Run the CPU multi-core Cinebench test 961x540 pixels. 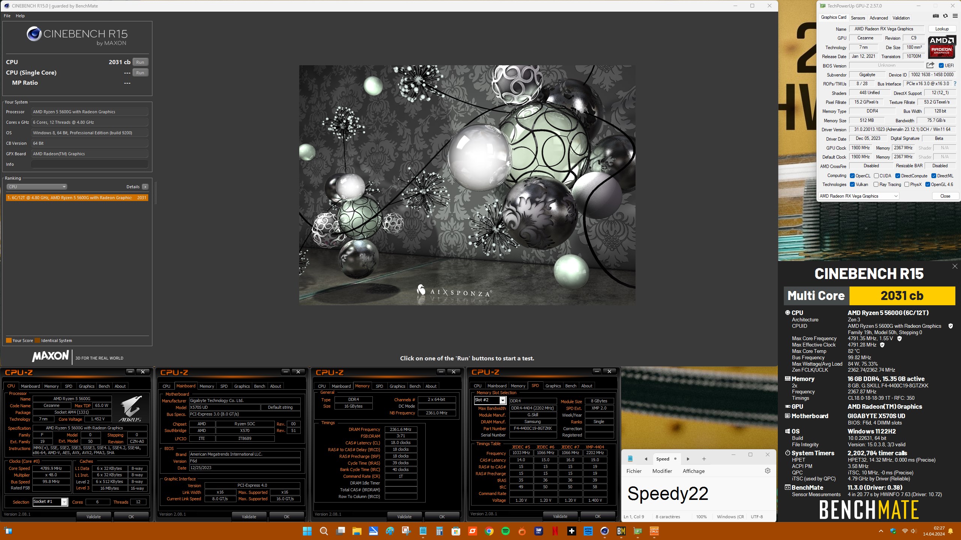[x=140, y=62]
